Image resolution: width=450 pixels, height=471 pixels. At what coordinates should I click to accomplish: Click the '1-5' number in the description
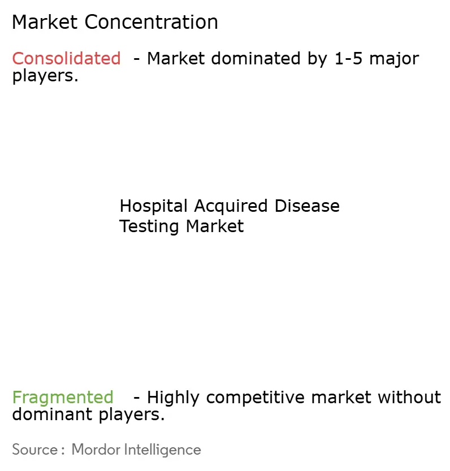click(348, 58)
